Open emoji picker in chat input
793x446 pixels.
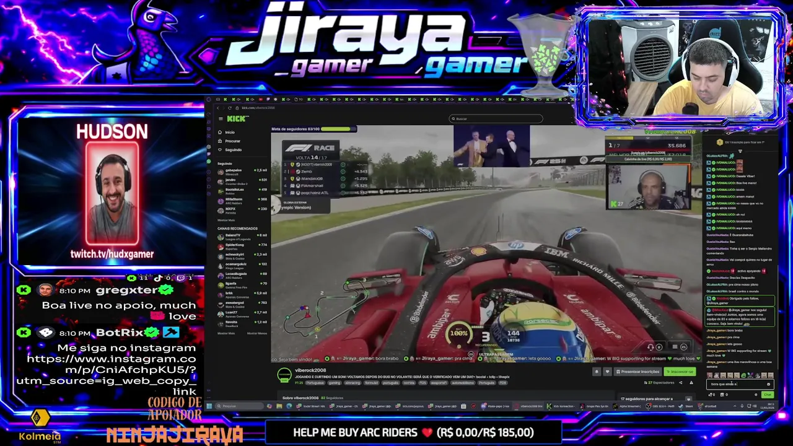tap(768, 384)
